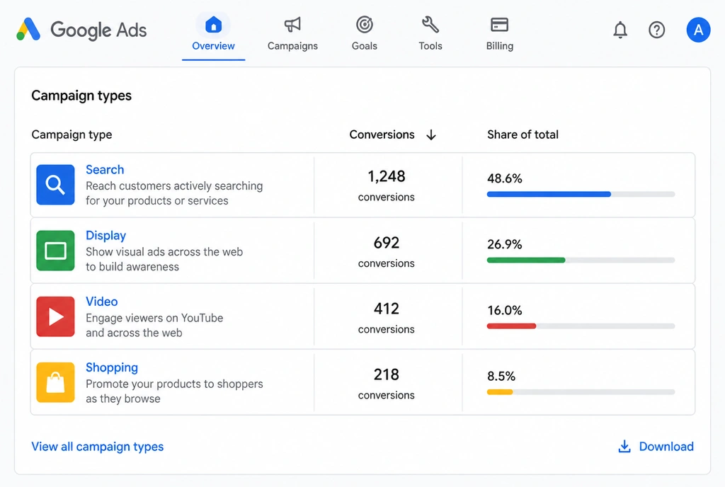The width and height of the screenshot is (725, 487).
Task: Click the Campaigns megaphone icon
Action: [292, 25]
